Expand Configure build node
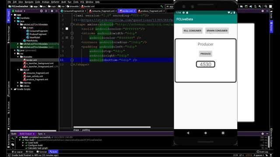The height and width of the screenshot is (157, 280). click(x=23, y=145)
